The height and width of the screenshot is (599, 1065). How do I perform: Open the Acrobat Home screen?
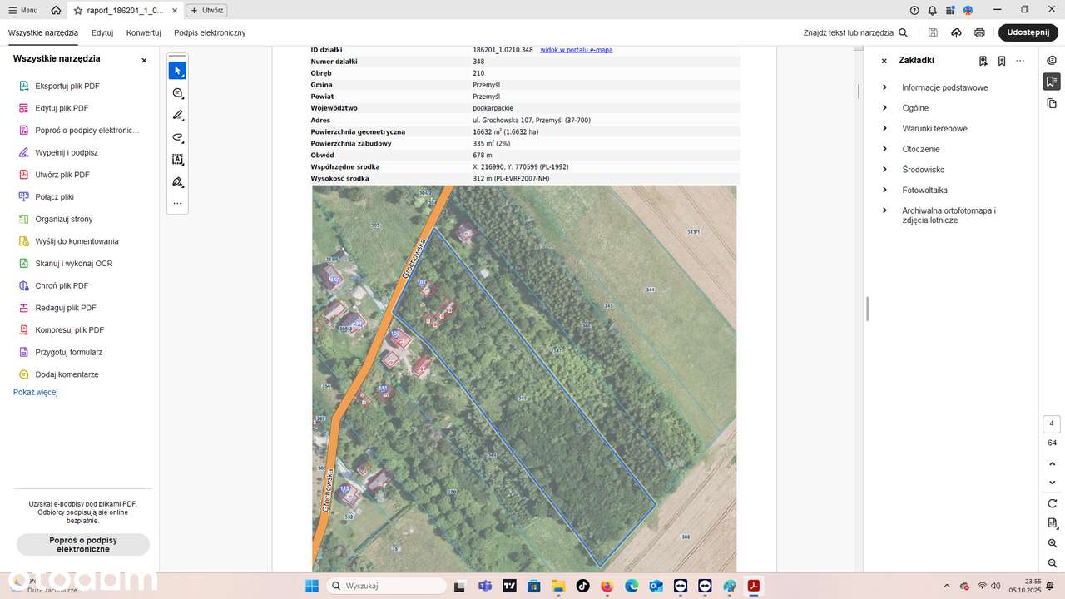[x=56, y=11]
